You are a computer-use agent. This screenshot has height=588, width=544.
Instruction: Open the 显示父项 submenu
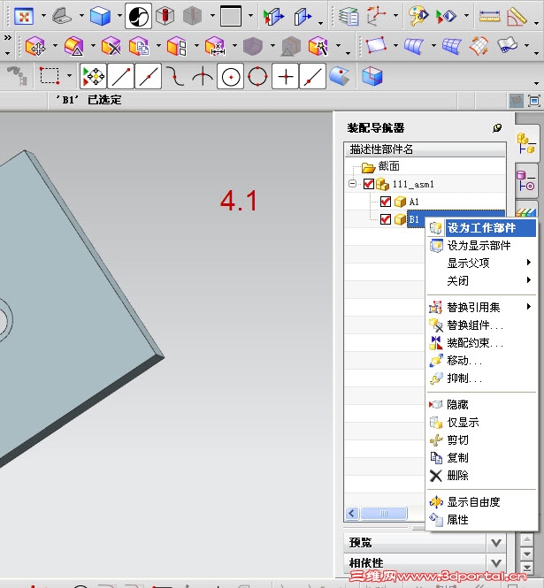[482, 263]
